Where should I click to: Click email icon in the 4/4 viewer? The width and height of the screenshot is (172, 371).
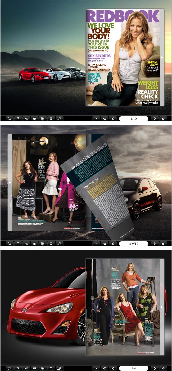click(x=34, y=368)
